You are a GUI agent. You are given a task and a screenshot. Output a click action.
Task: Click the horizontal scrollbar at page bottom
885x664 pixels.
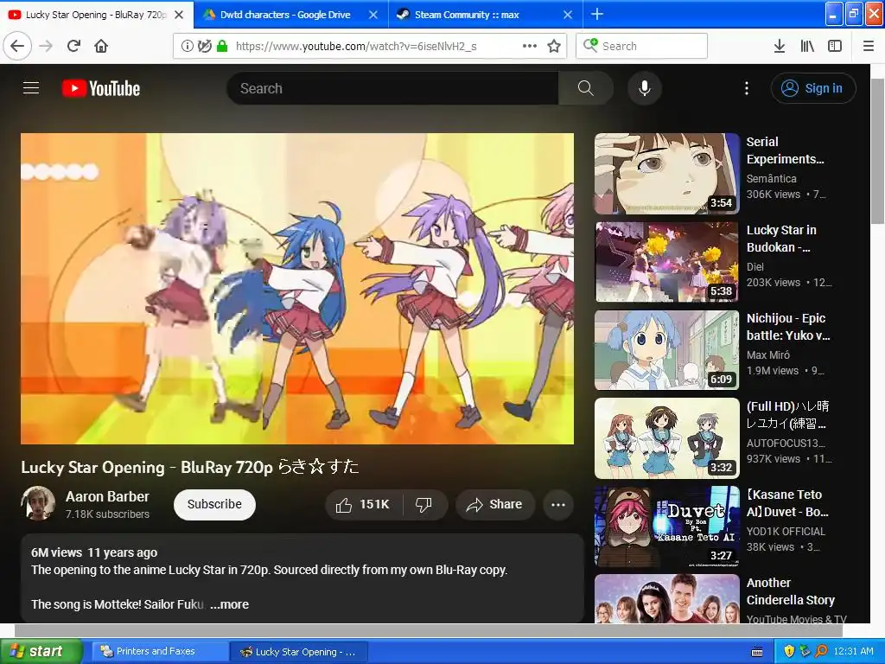tap(429, 629)
